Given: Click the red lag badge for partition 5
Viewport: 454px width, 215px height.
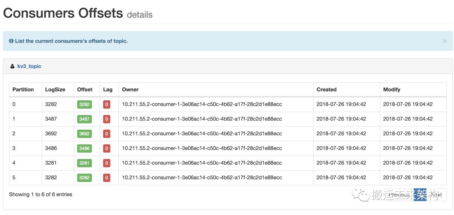Looking at the screenshot, I should tap(107, 178).
